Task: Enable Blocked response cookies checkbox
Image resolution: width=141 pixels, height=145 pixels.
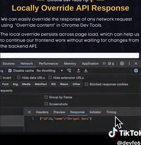Action: tap(86, 84)
